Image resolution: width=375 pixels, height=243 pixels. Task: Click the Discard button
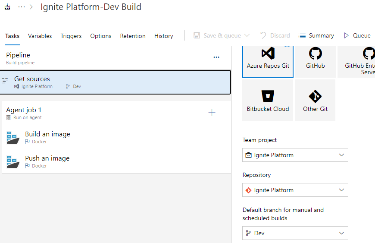tap(275, 36)
